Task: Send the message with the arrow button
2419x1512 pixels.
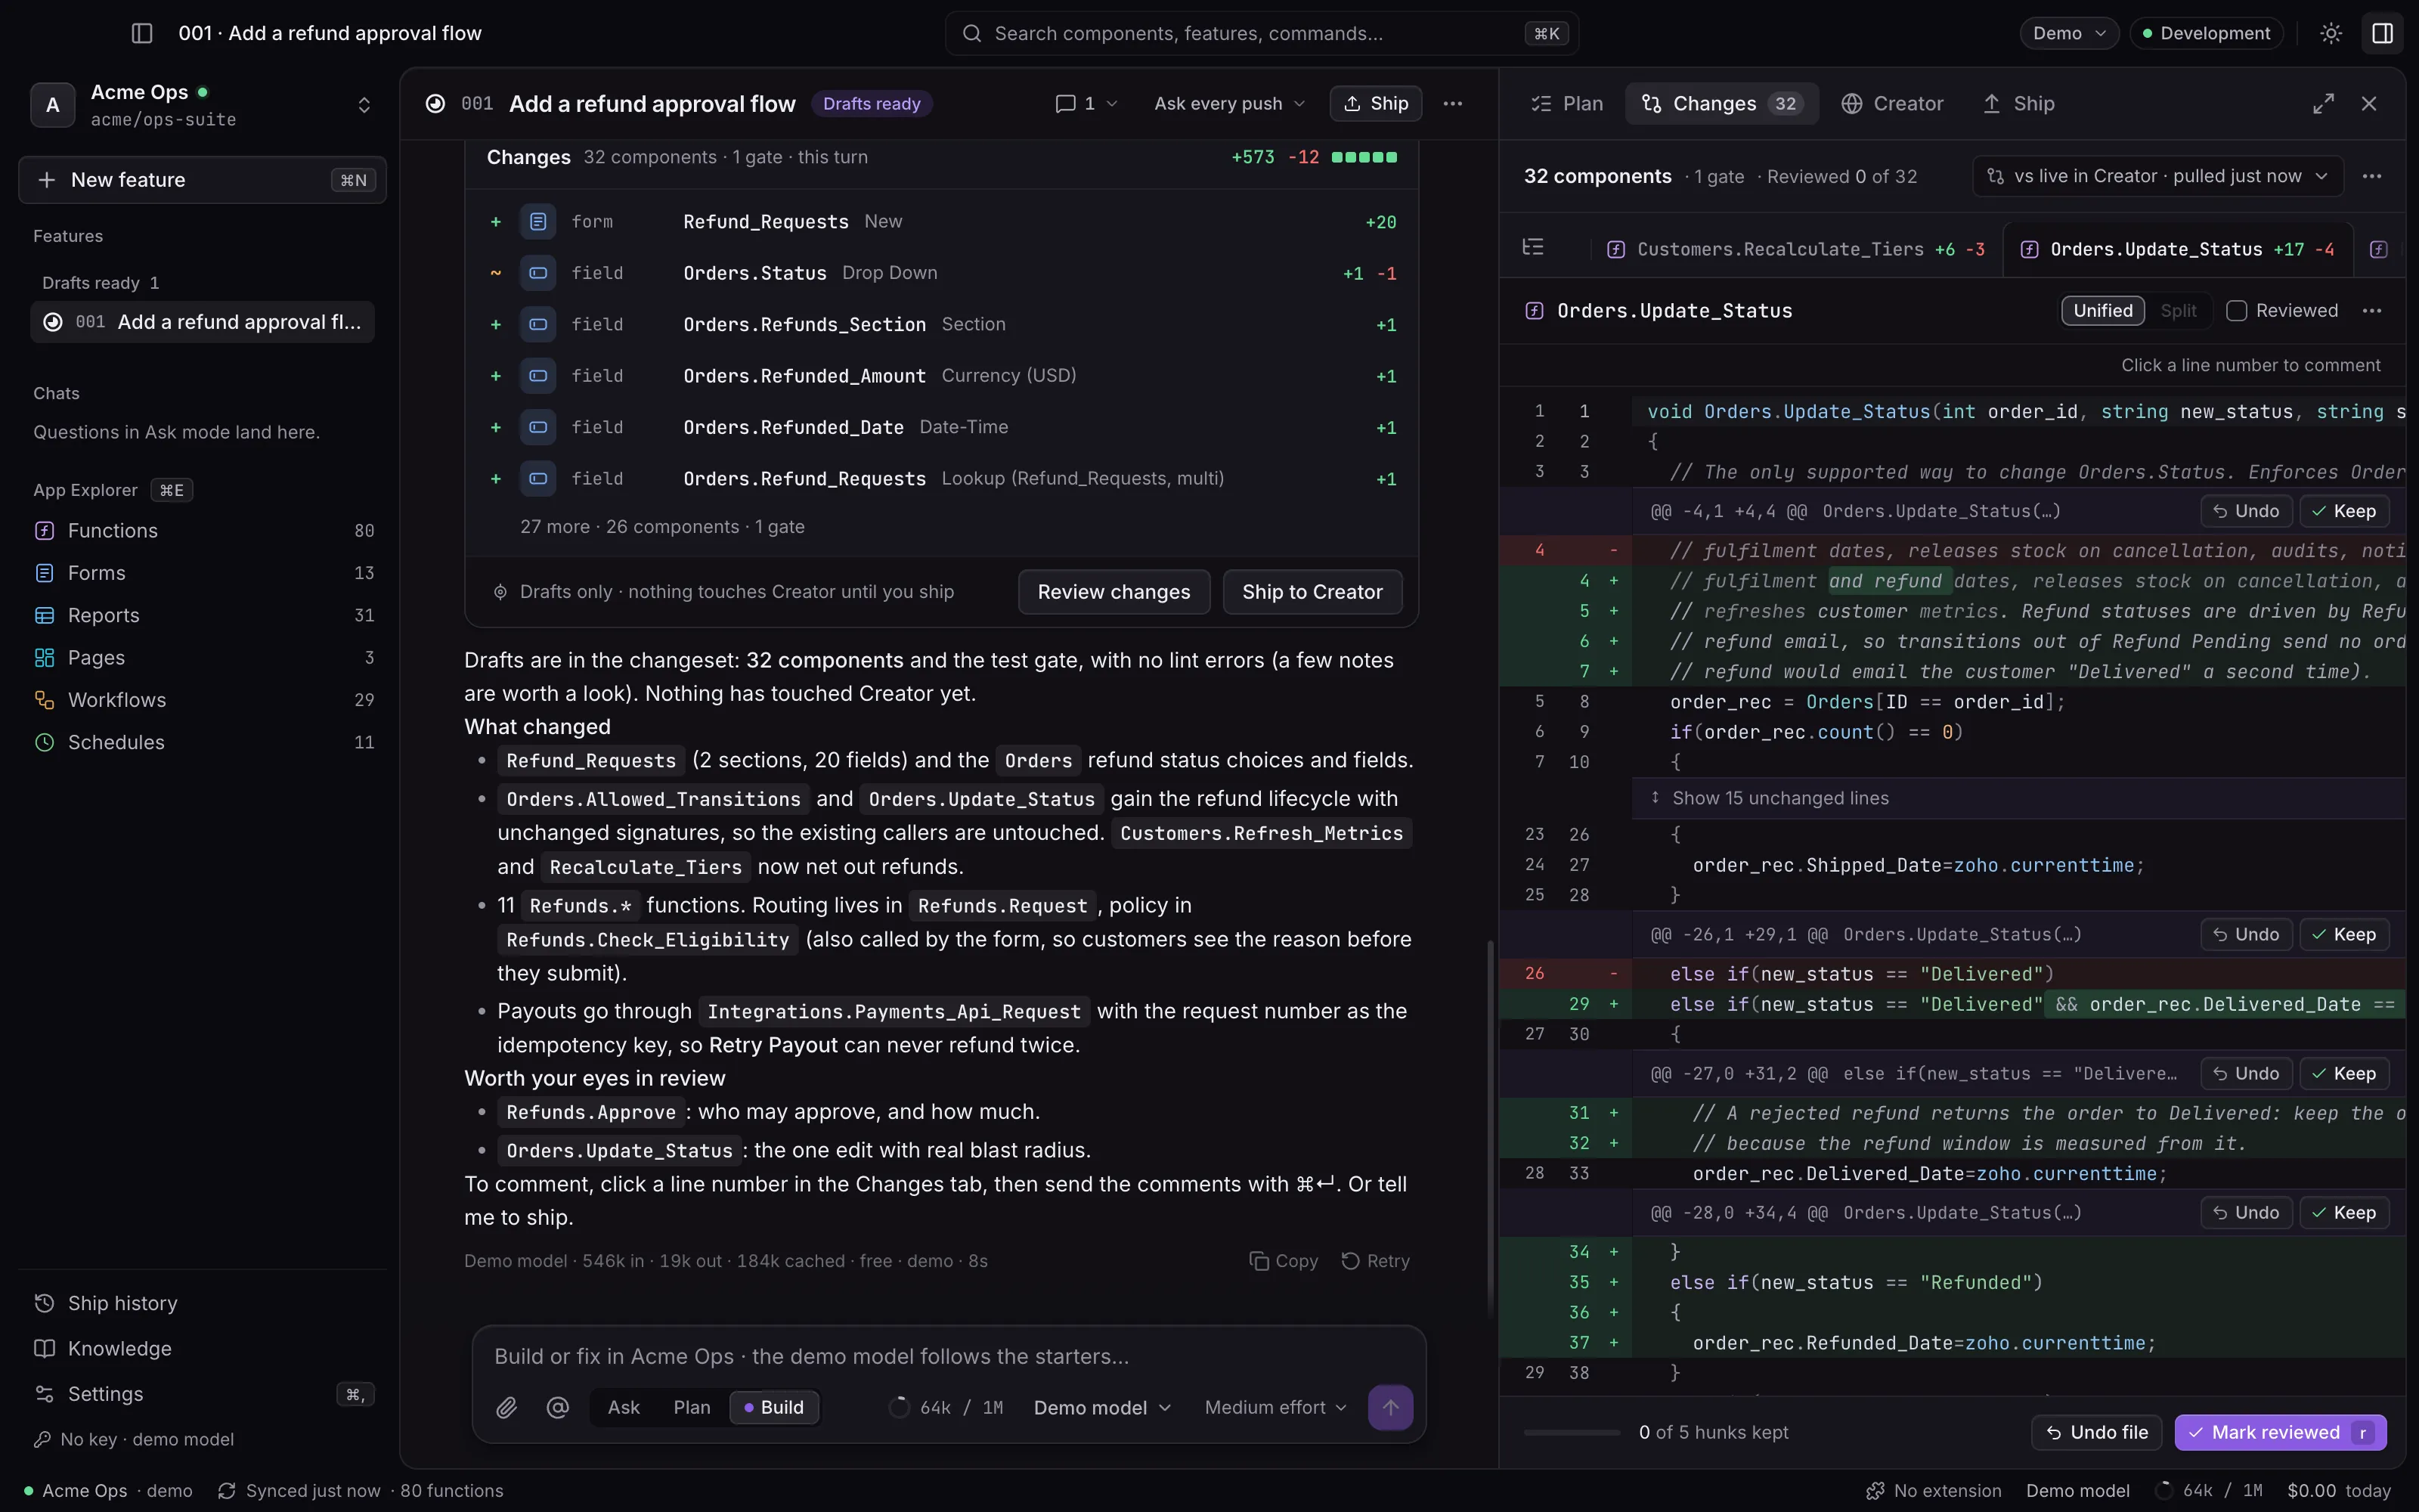Action: [x=1390, y=1407]
